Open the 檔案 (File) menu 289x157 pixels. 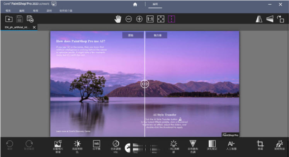click(8, 11)
